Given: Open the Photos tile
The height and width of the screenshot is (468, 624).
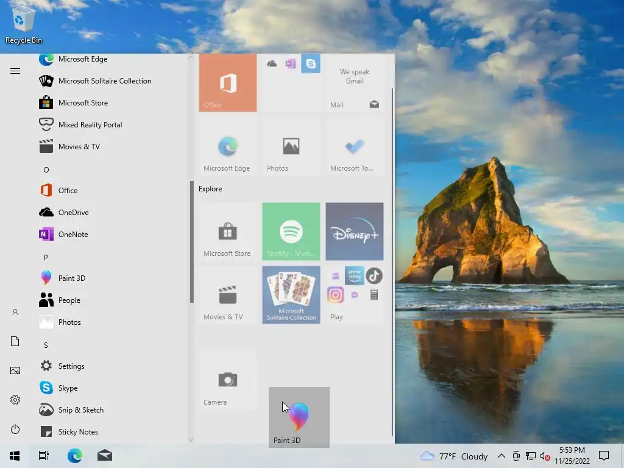Looking at the screenshot, I should [291, 146].
